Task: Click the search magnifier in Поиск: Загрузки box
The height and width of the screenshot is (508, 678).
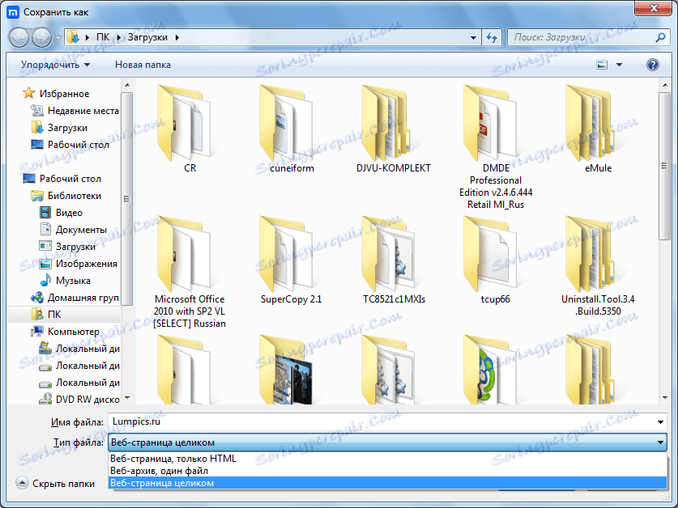Action: pos(661,37)
